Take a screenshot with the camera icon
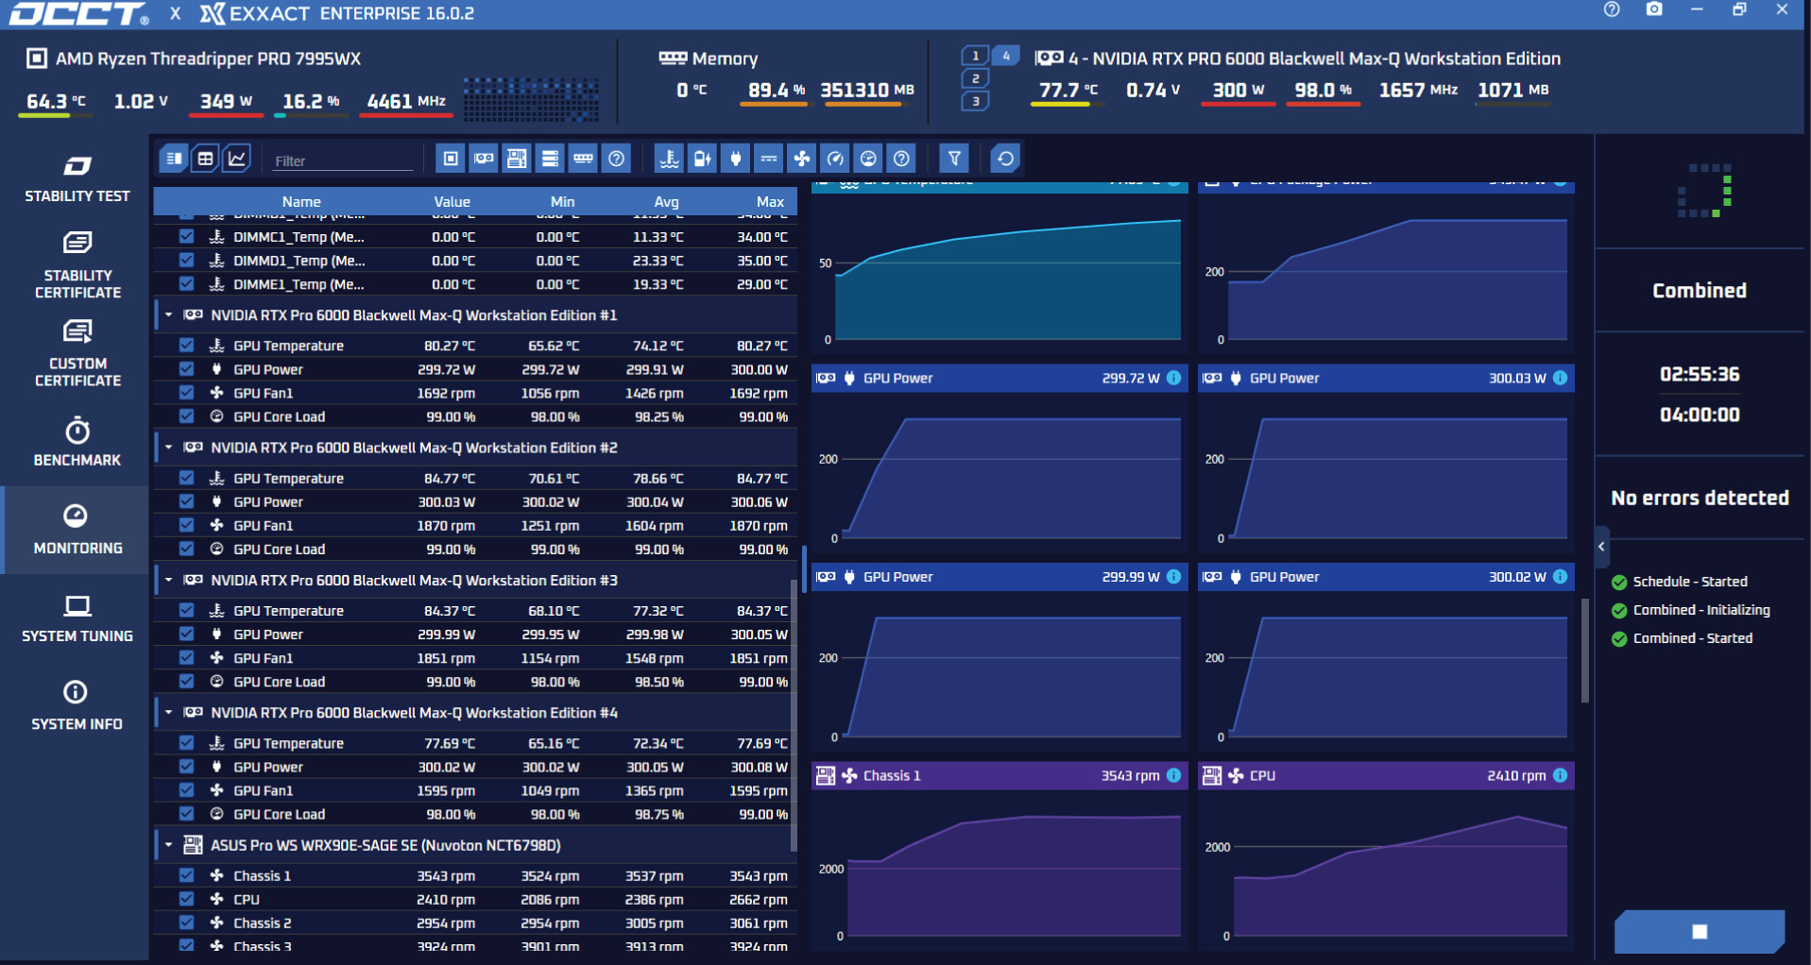1811x965 pixels. coord(1654,9)
